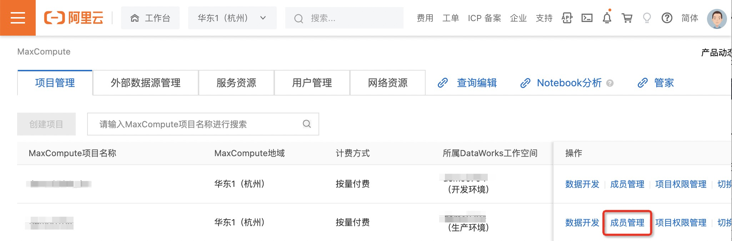Click the MaxCompute地域 column header
The height and width of the screenshot is (241, 732).
click(250, 153)
